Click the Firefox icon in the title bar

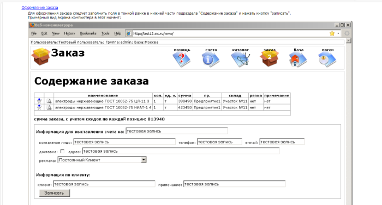coord(32,25)
